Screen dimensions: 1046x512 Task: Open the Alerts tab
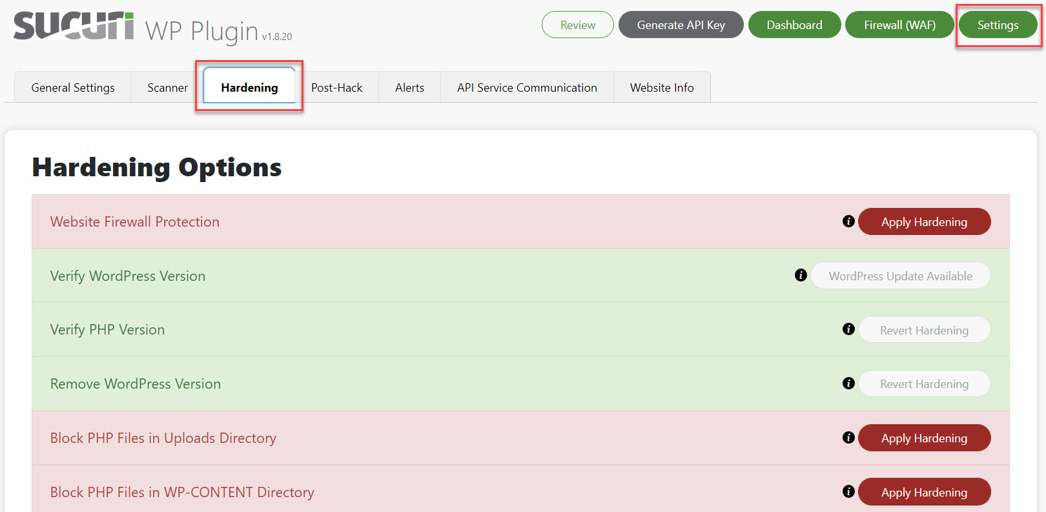click(x=409, y=87)
